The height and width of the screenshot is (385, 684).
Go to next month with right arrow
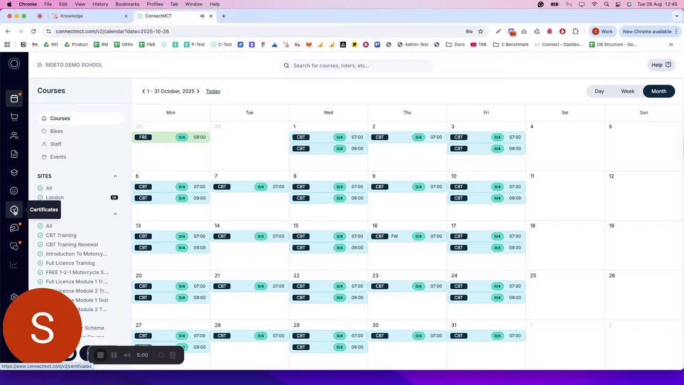pyautogui.click(x=198, y=91)
